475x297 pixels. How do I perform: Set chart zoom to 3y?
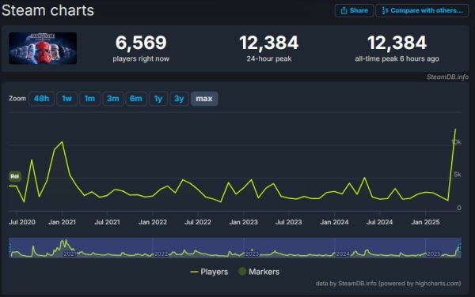179,99
